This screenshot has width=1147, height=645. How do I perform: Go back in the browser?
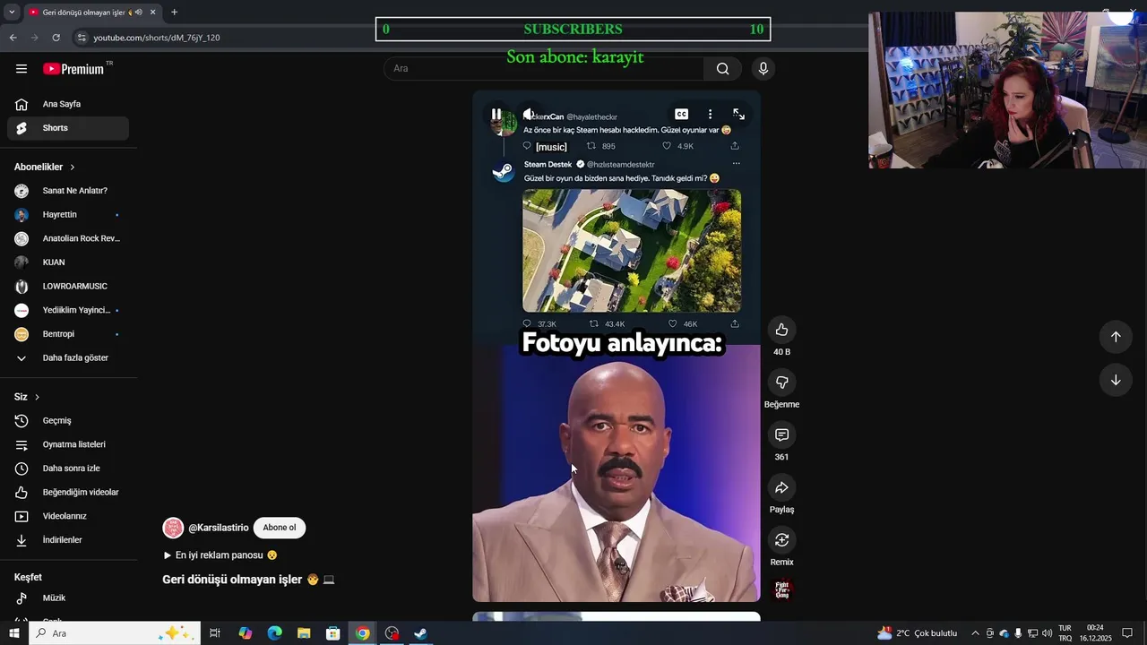pyautogui.click(x=13, y=38)
